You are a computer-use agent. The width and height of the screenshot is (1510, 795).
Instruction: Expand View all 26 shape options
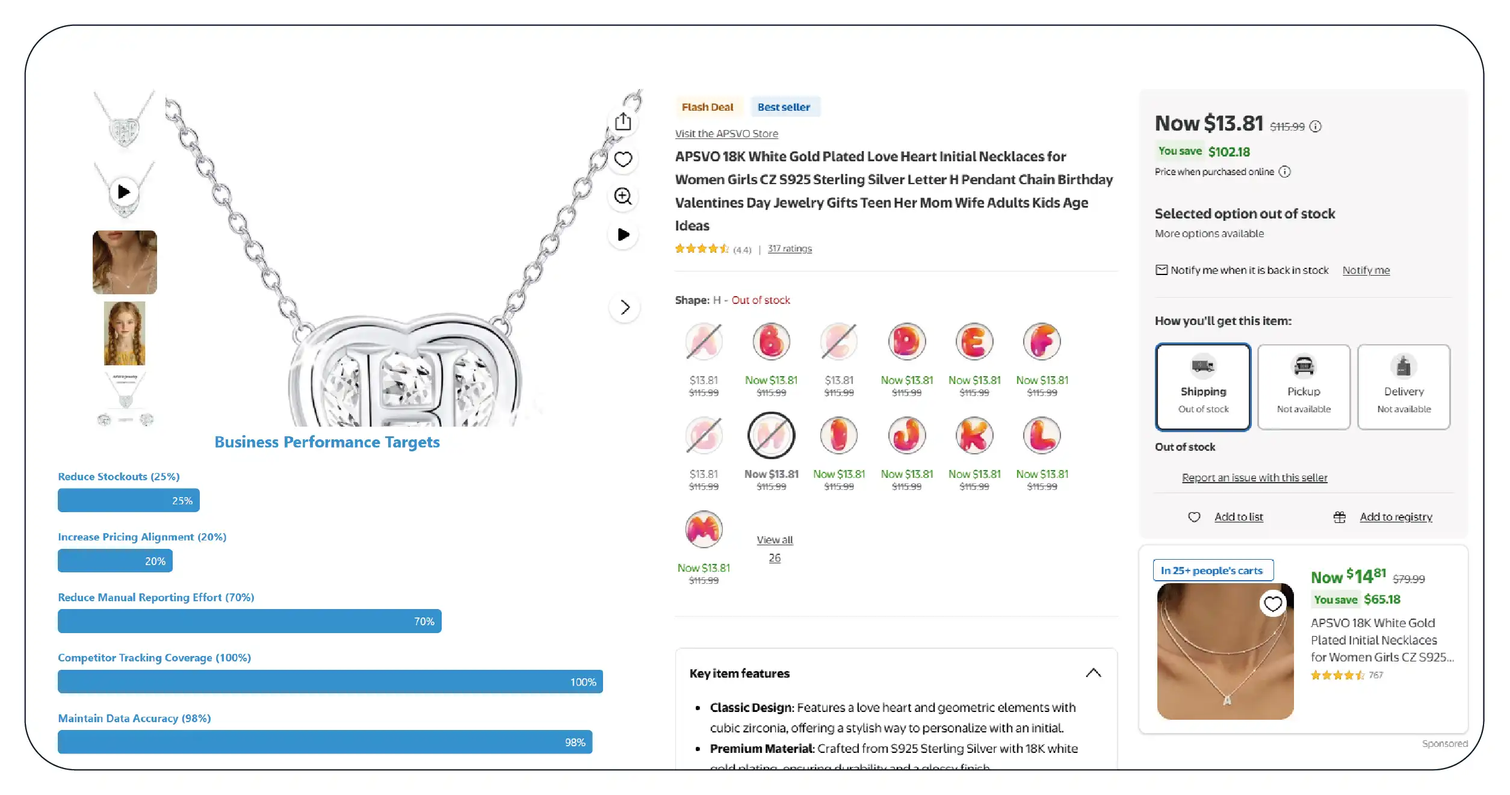775,548
